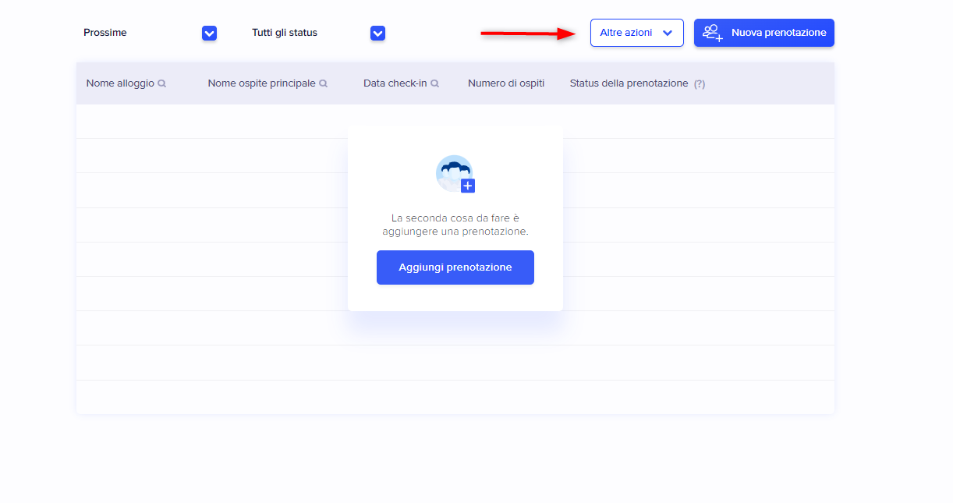The width and height of the screenshot is (953, 503).
Task: Click the guests avatar illustration in the card
Action: 452,172
